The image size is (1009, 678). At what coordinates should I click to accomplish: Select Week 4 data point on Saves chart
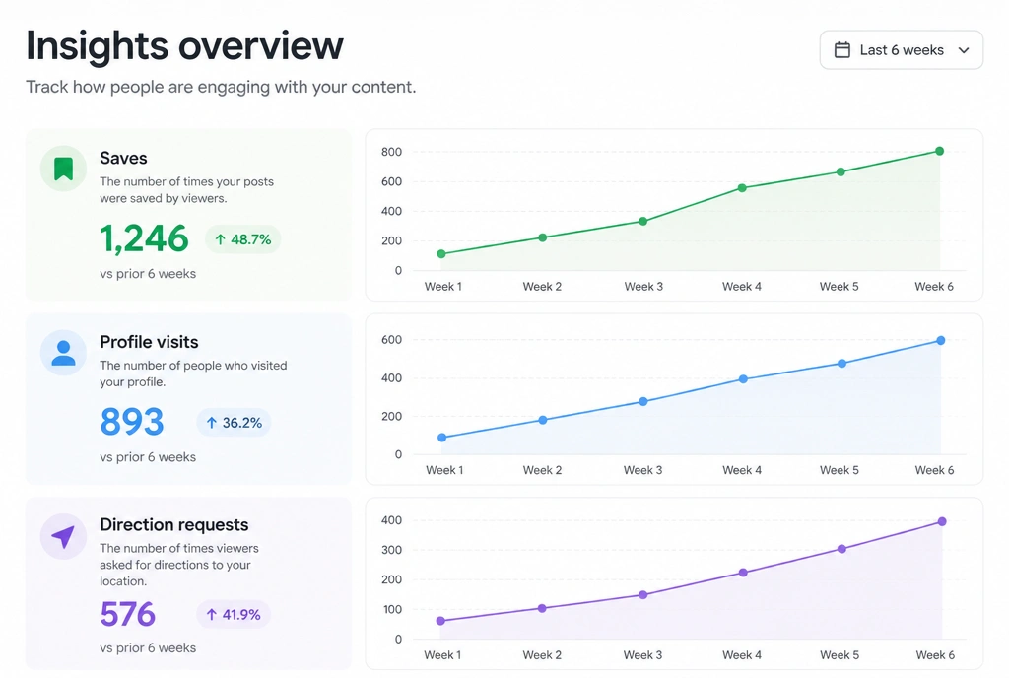click(742, 188)
